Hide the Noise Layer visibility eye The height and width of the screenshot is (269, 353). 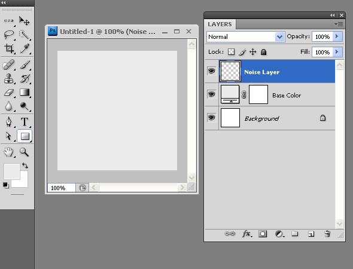pos(211,71)
